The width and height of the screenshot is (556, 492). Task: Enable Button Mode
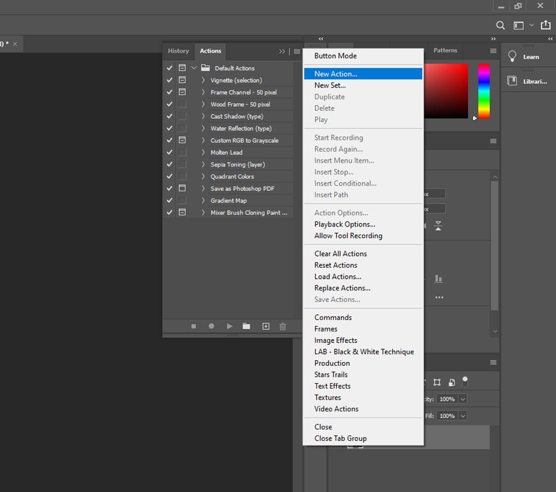335,56
